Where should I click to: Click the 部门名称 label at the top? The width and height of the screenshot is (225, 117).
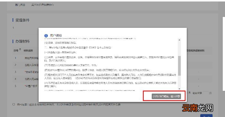[x=20, y=5]
